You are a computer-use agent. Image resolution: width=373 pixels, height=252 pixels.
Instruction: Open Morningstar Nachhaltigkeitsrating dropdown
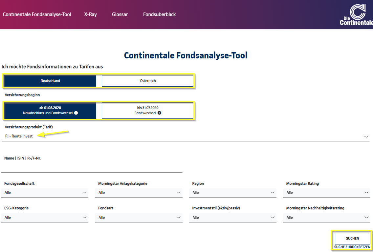pos(327,218)
